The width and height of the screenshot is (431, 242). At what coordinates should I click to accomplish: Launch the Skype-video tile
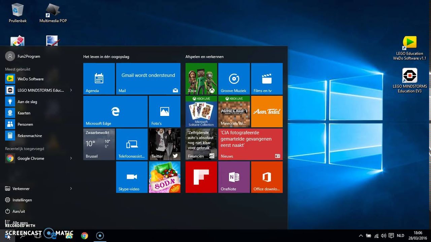(132, 177)
